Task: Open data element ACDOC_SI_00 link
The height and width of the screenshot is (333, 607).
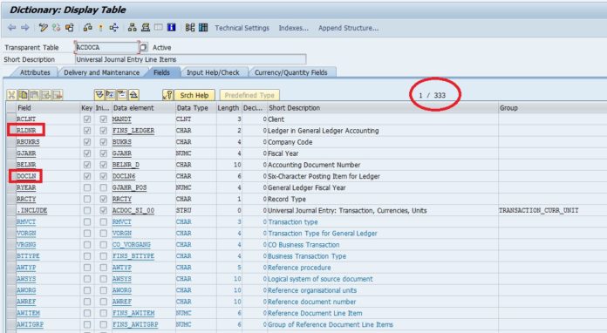Action: pos(133,210)
